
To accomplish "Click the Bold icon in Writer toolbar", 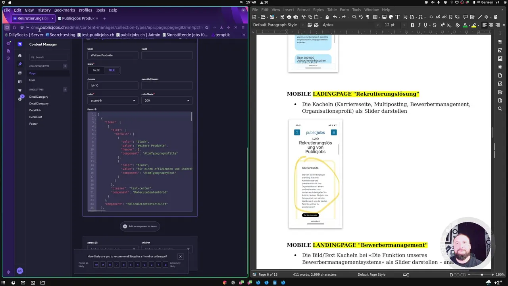I will 412,25.
